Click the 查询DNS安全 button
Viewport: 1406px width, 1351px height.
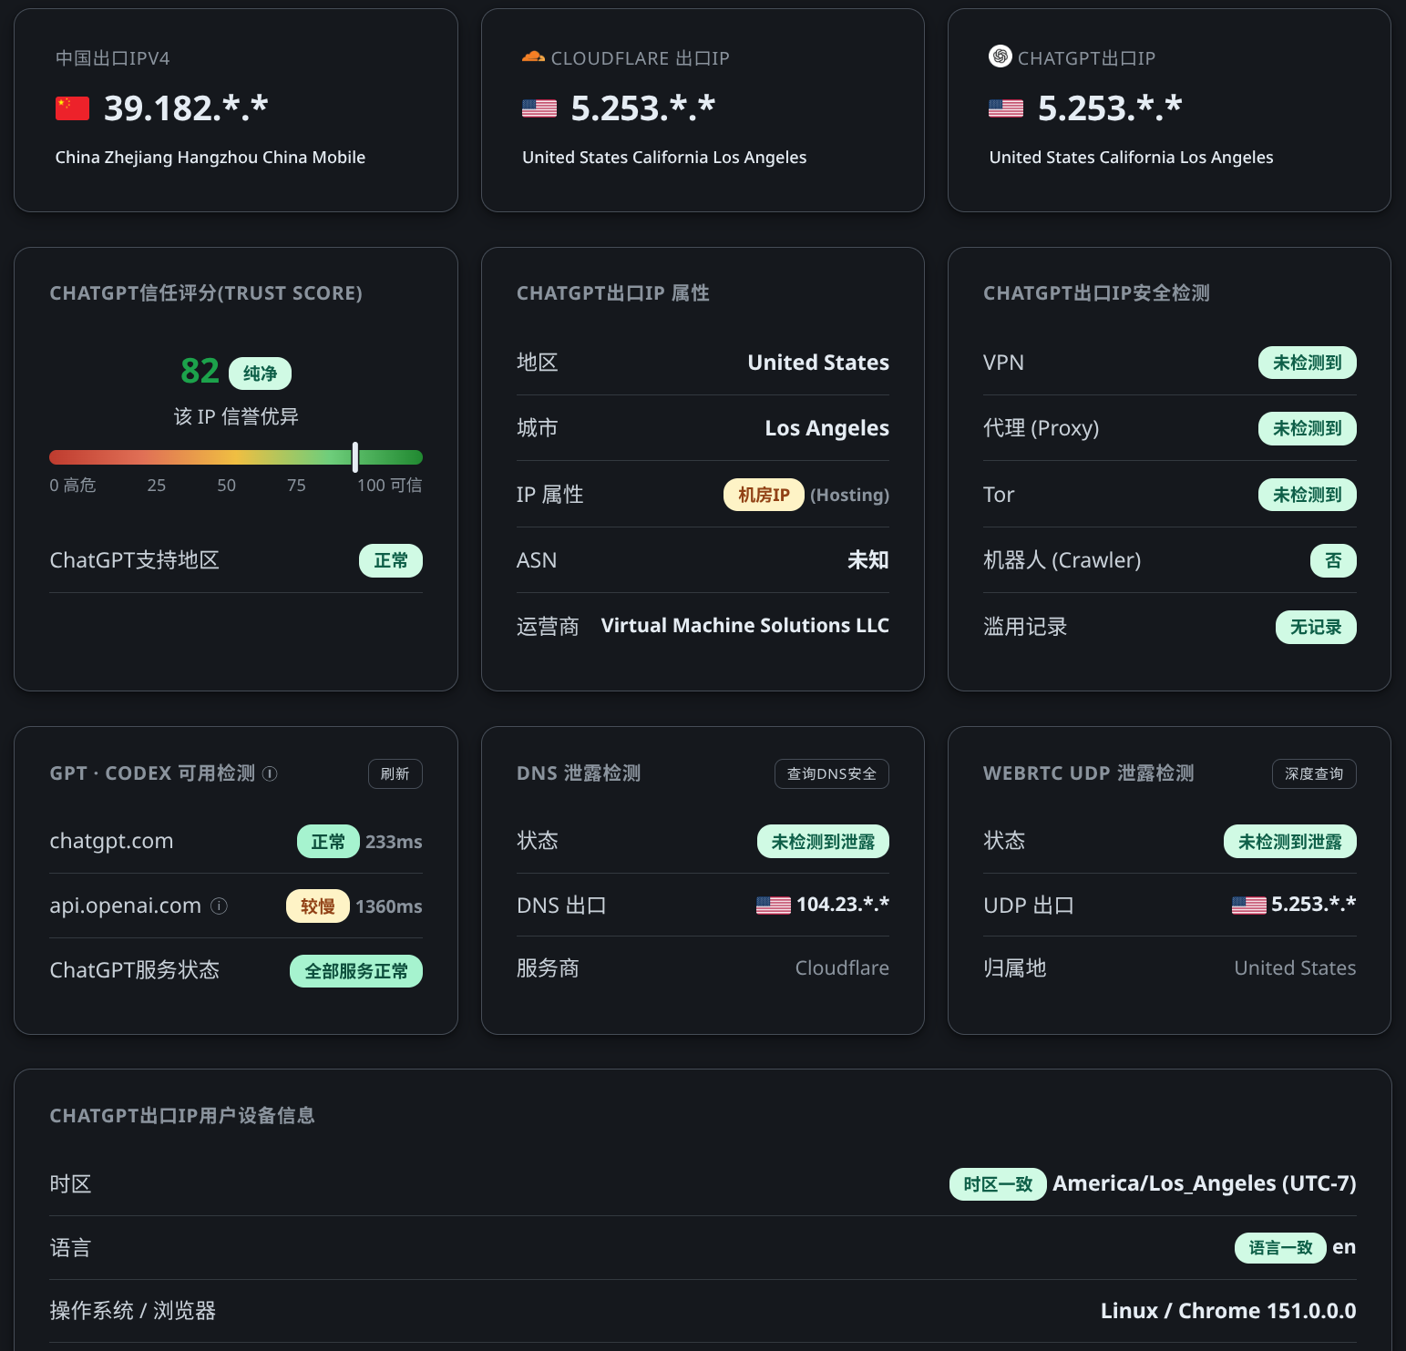(x=832, y=773)
